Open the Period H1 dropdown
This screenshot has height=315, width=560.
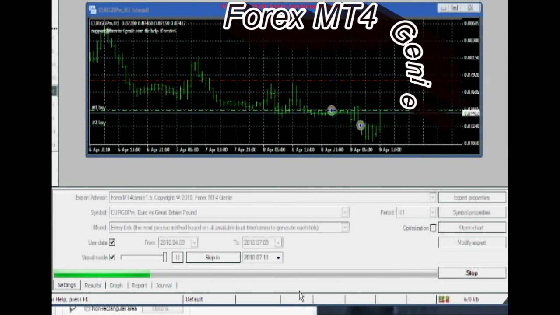(x=432, y=213)
